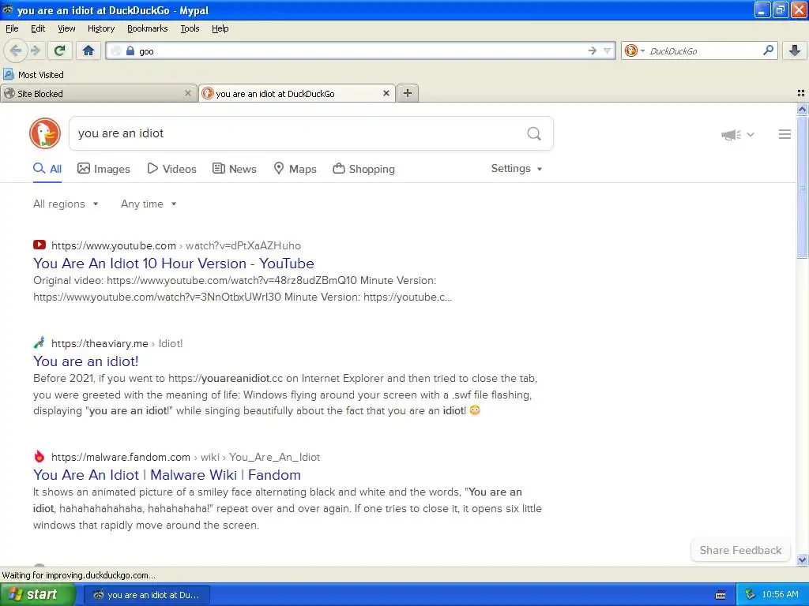Go back using the back arrow button
The height and width of the screenshot is (606, 809).
coord(15,50)
